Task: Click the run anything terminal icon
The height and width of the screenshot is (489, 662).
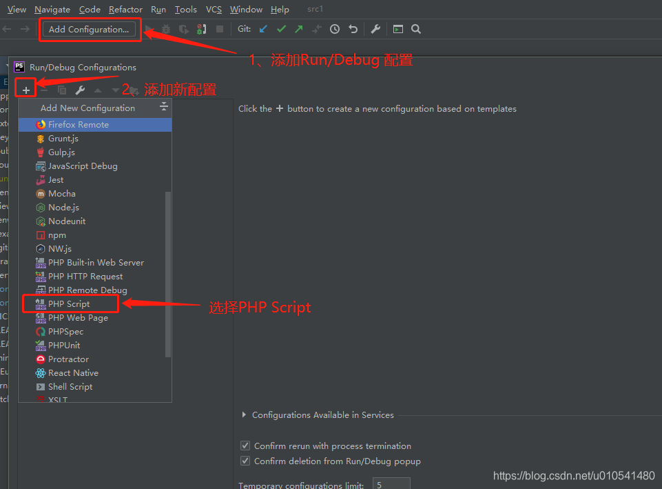Action: click(397, 29)
